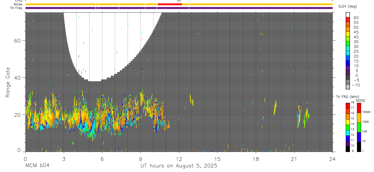Click the yellow echo streak near 19.5 UT
Viewport: 374px width, 172px height.
(275, 107)
